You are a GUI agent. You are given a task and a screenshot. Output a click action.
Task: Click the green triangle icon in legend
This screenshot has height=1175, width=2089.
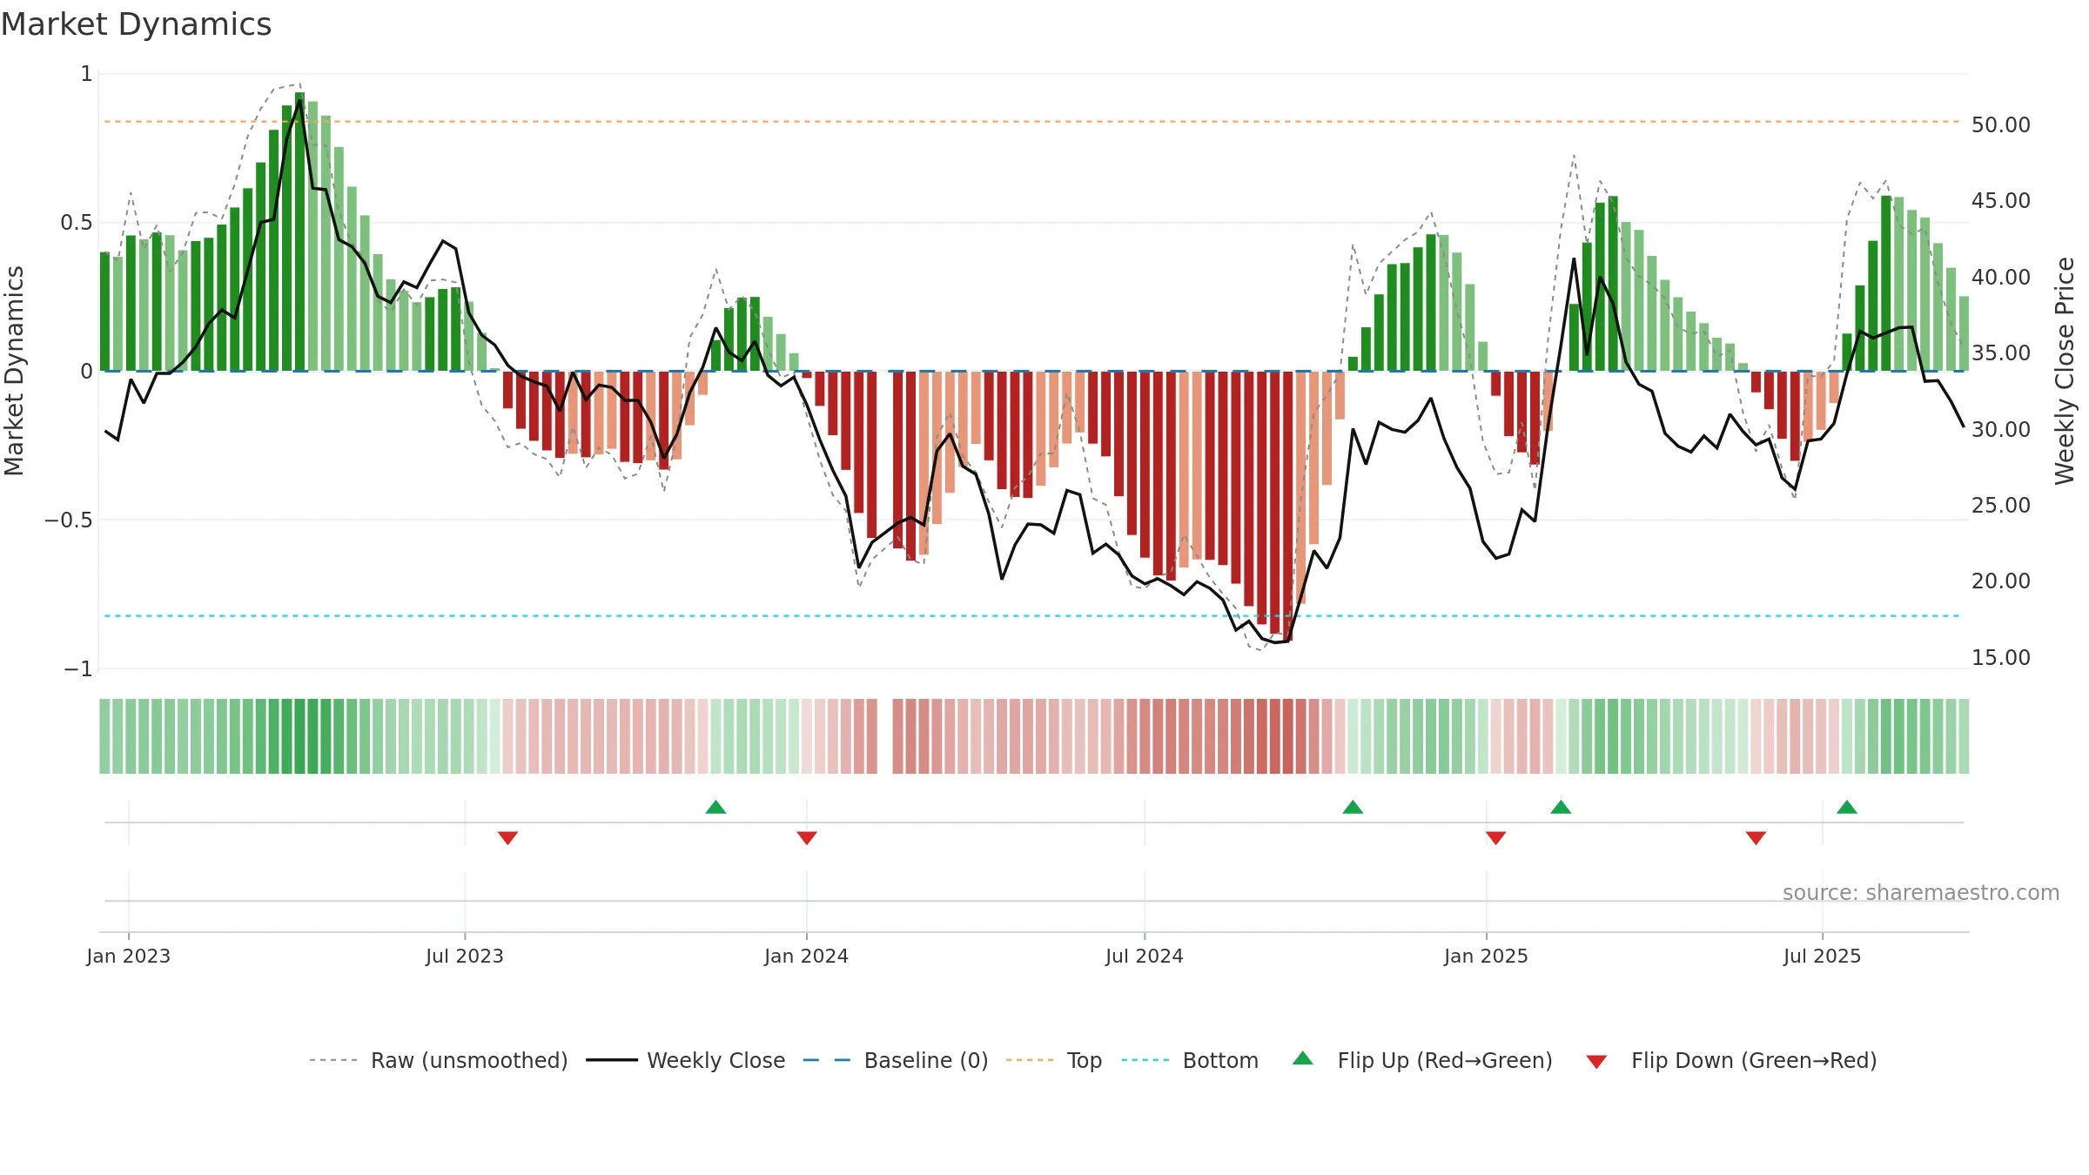1303,1058
